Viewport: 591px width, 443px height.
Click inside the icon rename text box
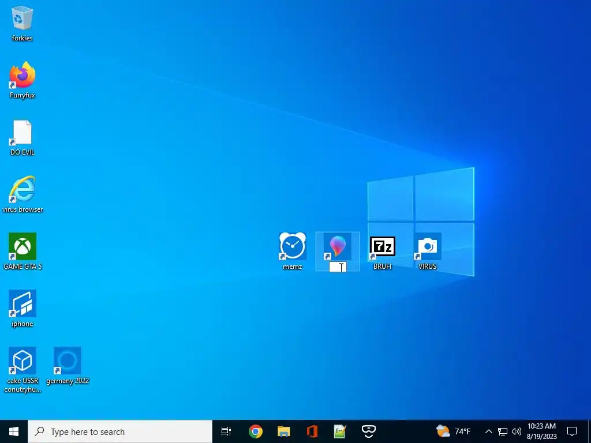pos(338,266)
